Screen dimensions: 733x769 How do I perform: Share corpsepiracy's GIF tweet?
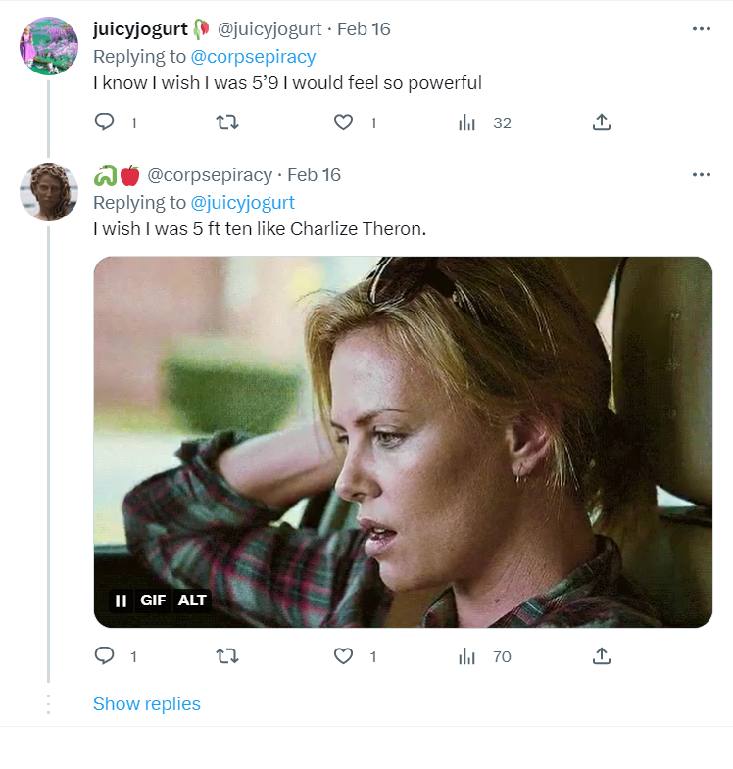coord(602,655)
